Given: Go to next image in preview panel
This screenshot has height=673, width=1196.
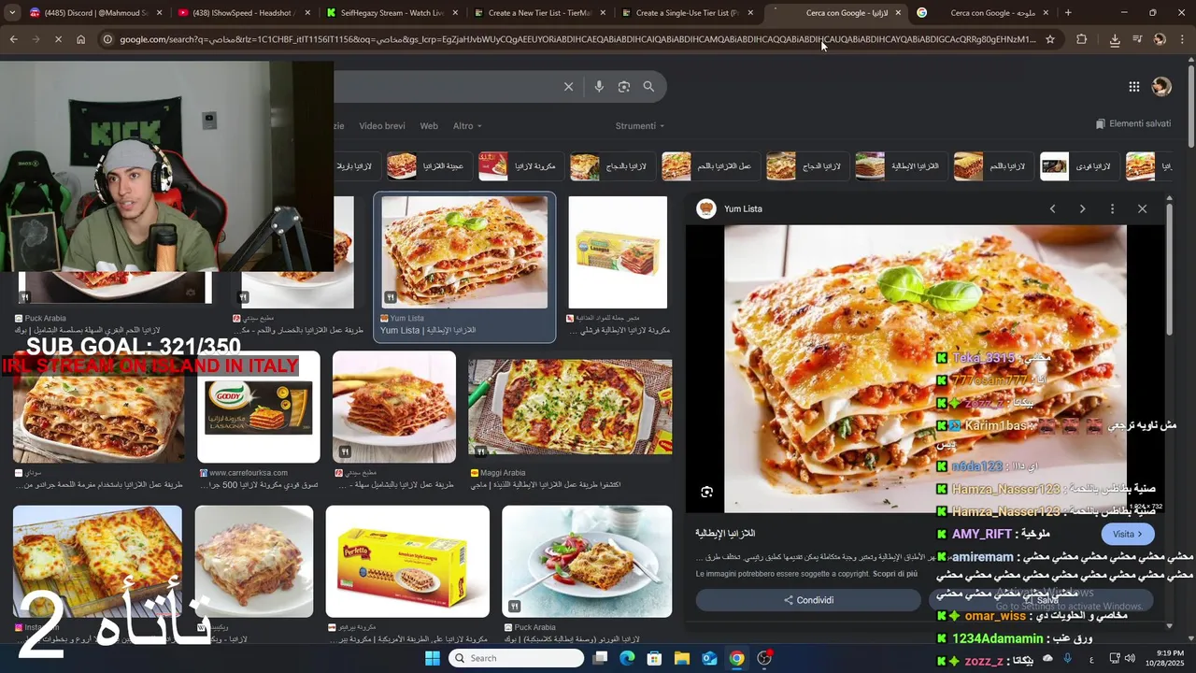Looking at the screenshot, I should point(1082,209).
